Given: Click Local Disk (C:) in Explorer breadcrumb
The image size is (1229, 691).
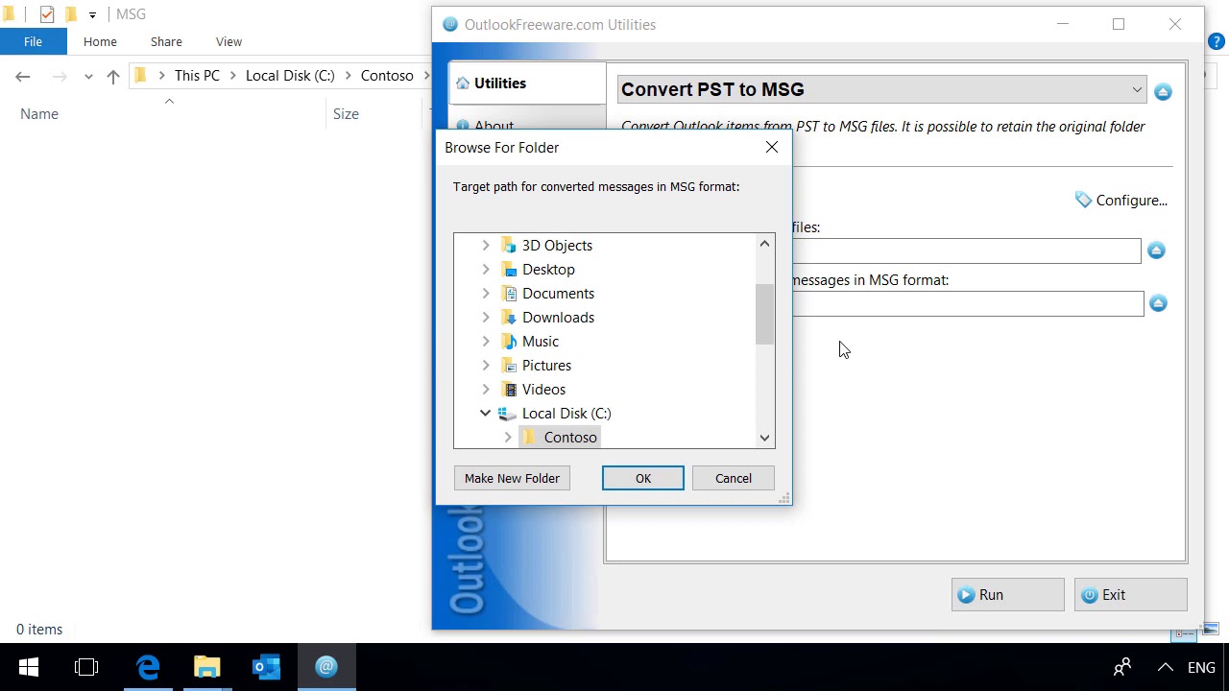Looking at the screenshot, I should [x=290, y=76].
